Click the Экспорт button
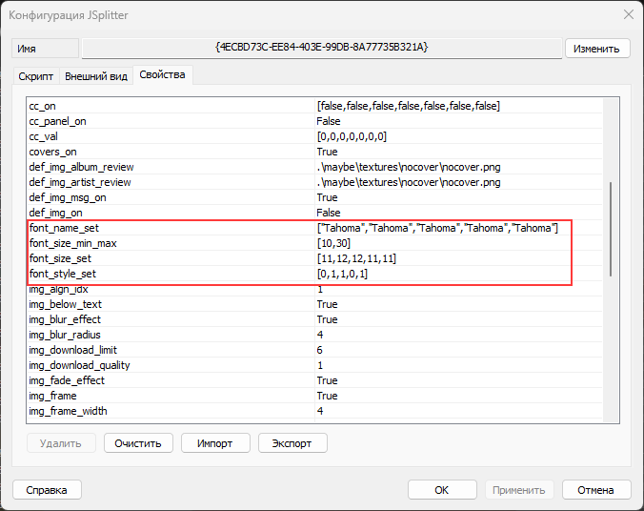Viewport: 644px width, 511px height. click(x=292, y=443)
